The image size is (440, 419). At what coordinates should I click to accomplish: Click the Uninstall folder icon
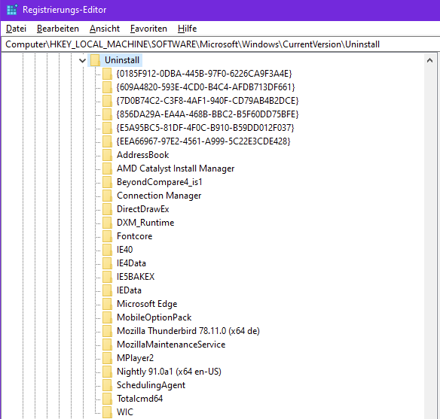pos(95,60)
